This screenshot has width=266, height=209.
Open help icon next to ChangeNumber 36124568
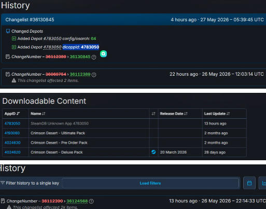point(91,201)
